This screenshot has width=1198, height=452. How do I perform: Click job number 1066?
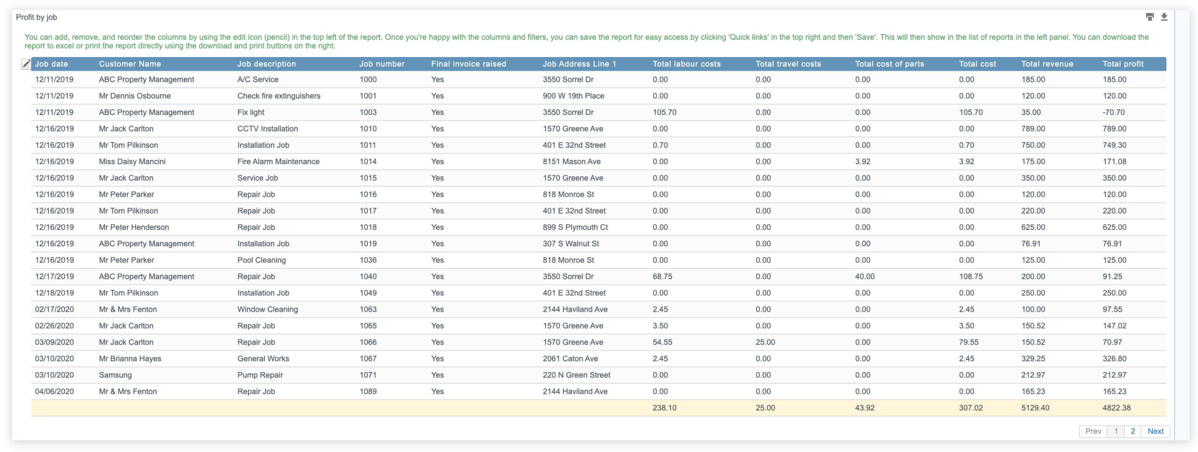pyautogui.click(x=368, y=342)
